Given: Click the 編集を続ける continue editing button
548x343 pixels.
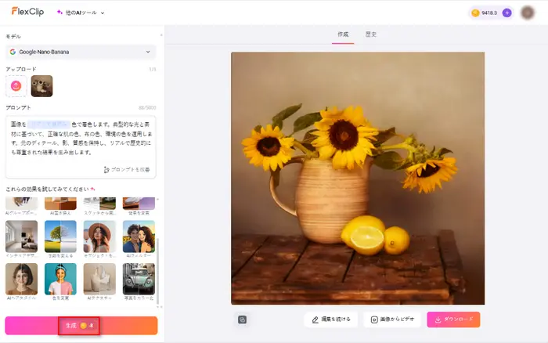Looking at the screenshot, I should point(331,320).
